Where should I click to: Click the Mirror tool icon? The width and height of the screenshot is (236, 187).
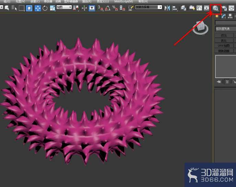tap(167, 8)
